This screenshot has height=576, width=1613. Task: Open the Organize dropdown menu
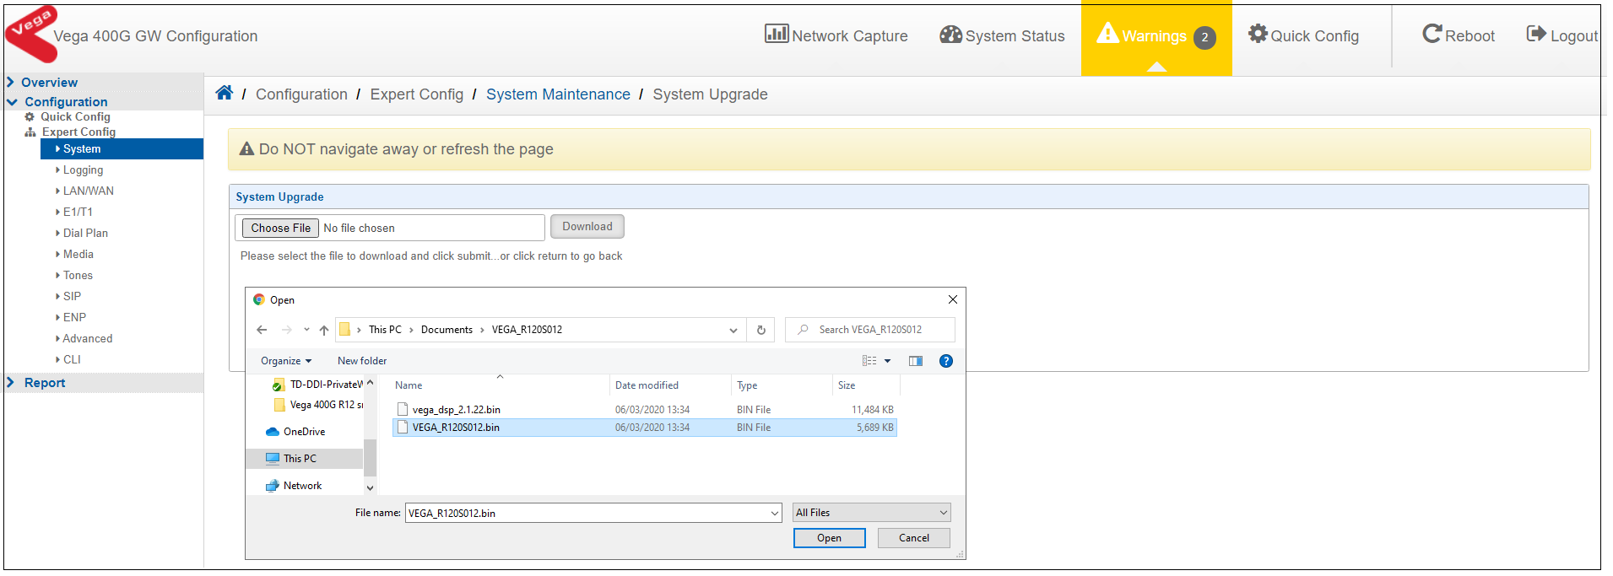pos(286,361)
